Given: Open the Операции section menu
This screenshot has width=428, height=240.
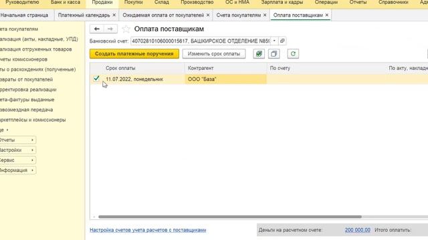Looking at the screenshot, I should click(326, 3).
